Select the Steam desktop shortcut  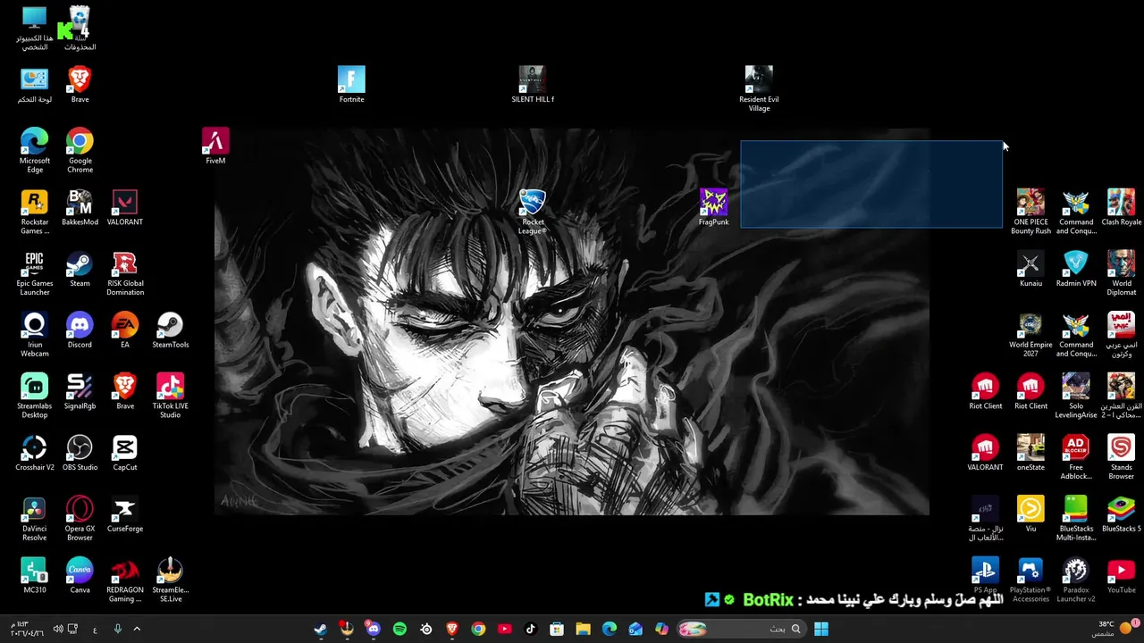(x=80, y=269)
